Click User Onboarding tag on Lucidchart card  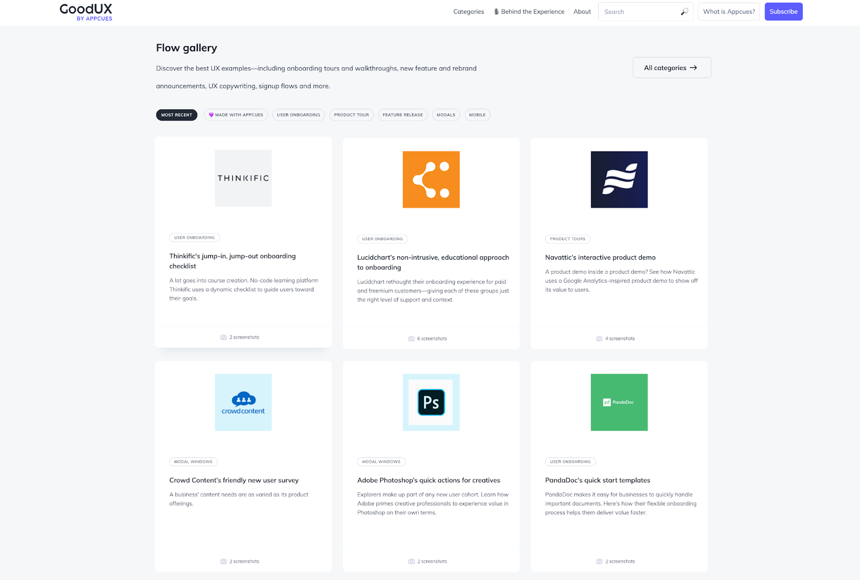tap(382, 239)
